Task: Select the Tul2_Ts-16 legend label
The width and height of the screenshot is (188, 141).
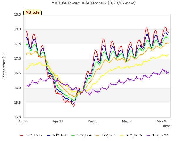Action: [x=134, y=135]
